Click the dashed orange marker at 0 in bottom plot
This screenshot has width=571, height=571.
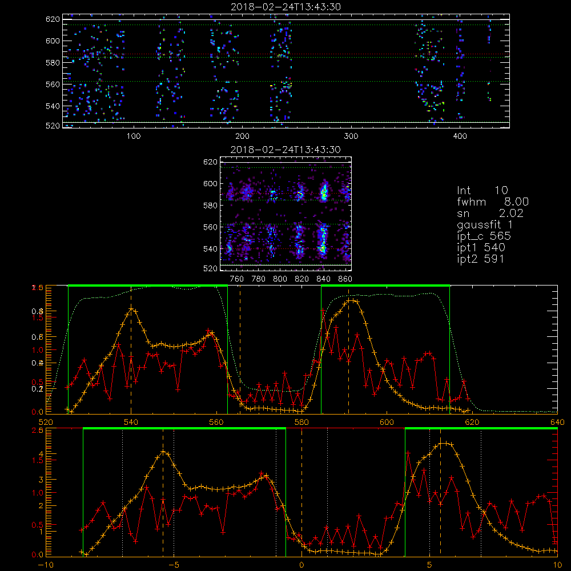click(x=301, y=492)
